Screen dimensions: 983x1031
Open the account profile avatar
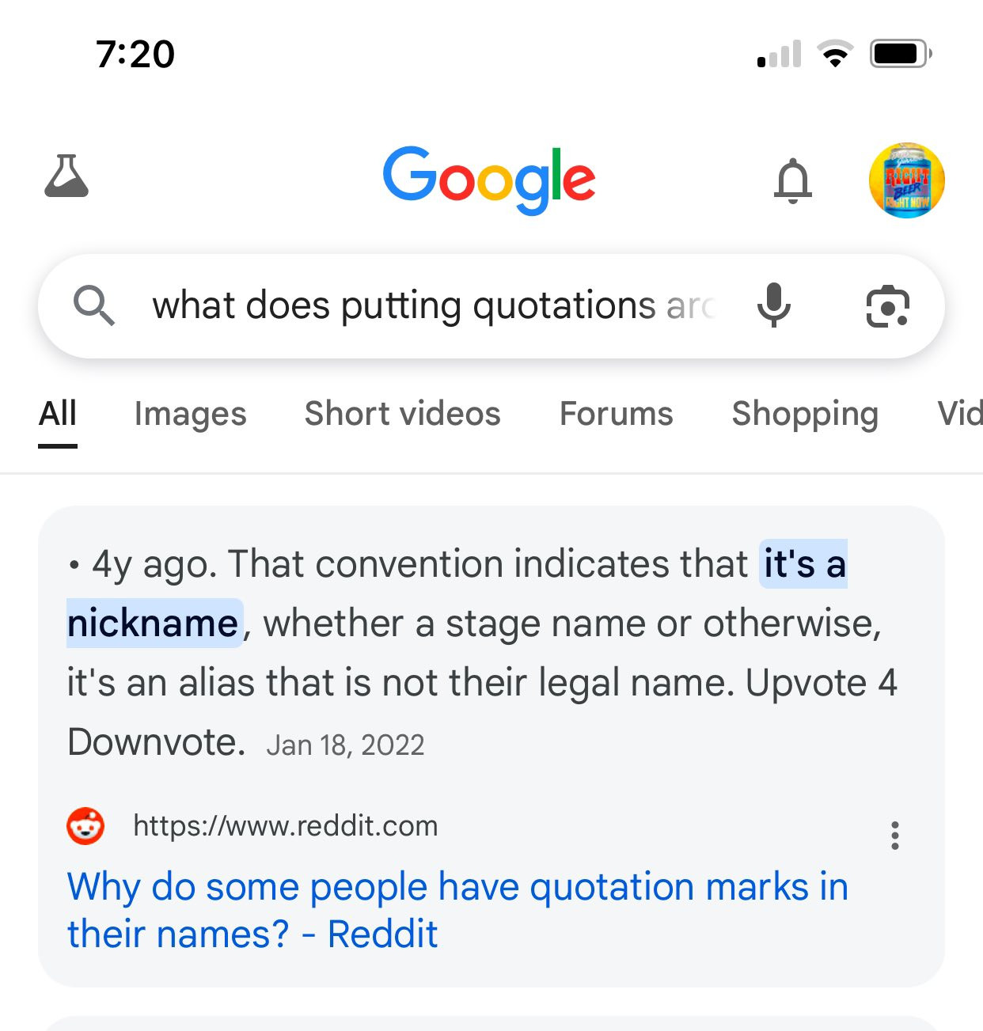(x=906, y=180)
